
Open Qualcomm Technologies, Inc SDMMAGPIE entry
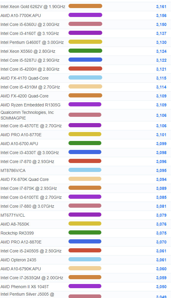pyautogui.click(x=27, y=115)
